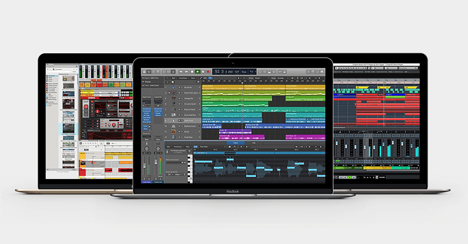Toggle the count-in button in Logic
The image size is (468, 244).
coord(280,72)
